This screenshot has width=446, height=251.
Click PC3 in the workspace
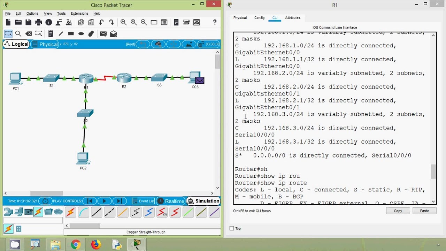tap(195, 78)
